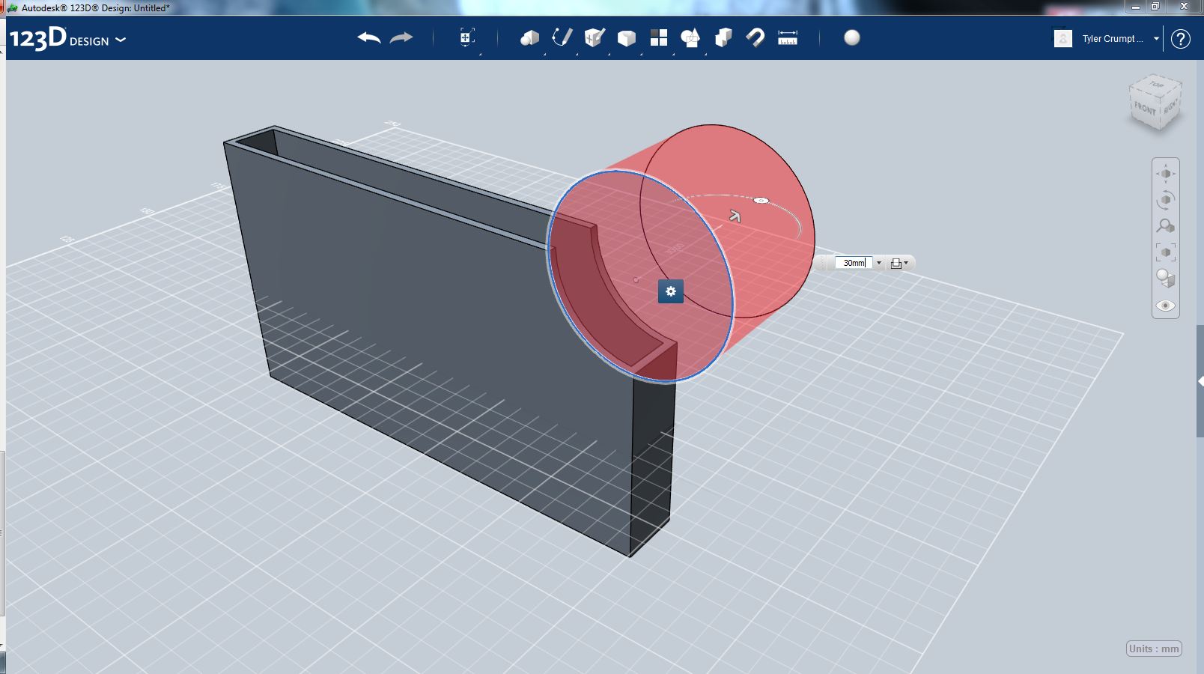Toggle the visibility eye icon

click(x=1166, y=306)
